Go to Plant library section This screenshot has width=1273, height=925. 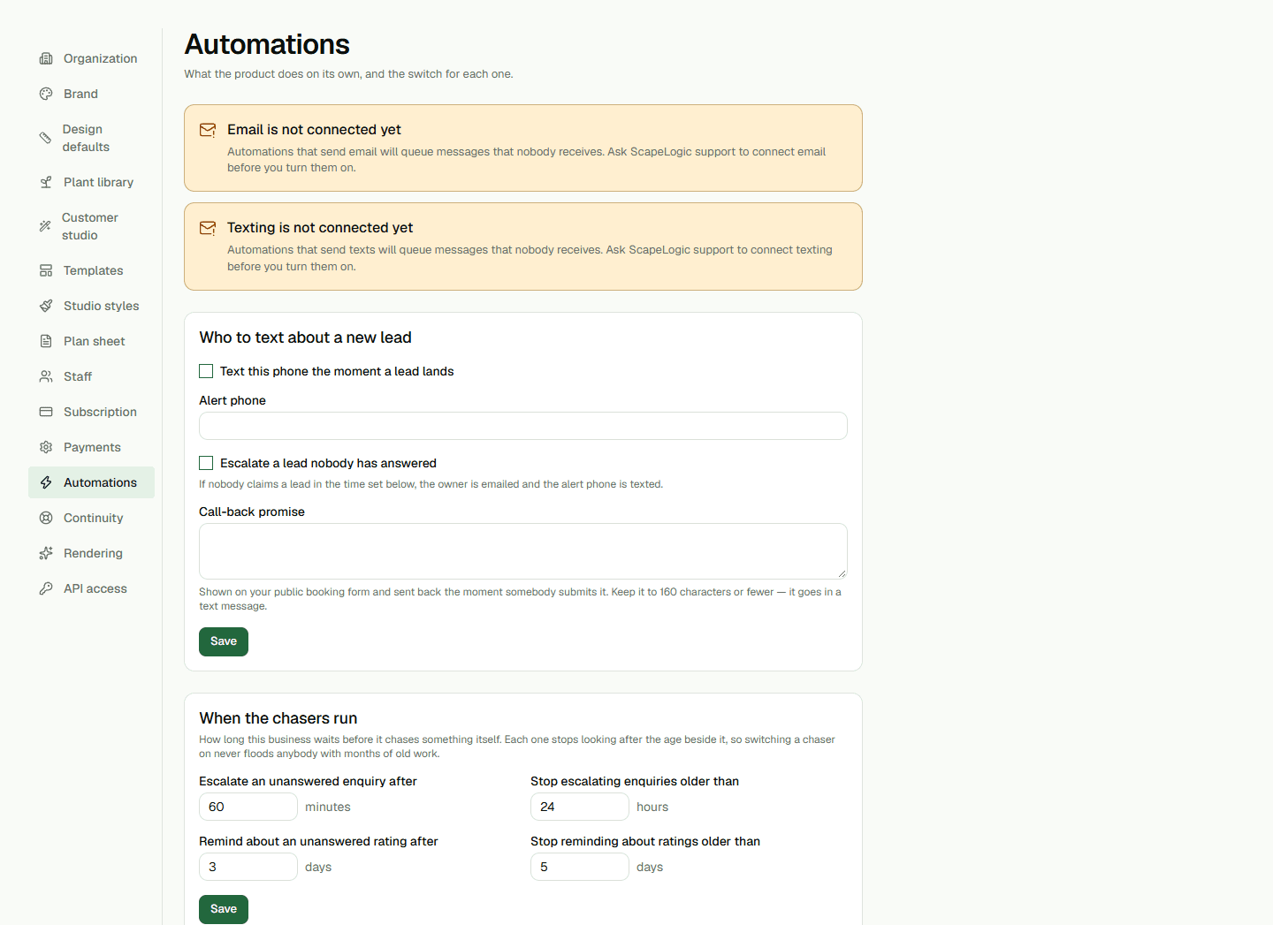click(x=91, y=182)
